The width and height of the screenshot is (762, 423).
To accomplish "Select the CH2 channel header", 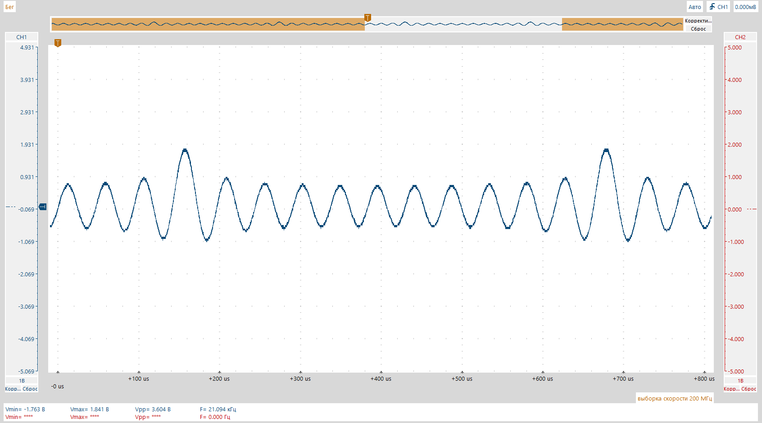I will coord(740,37).
